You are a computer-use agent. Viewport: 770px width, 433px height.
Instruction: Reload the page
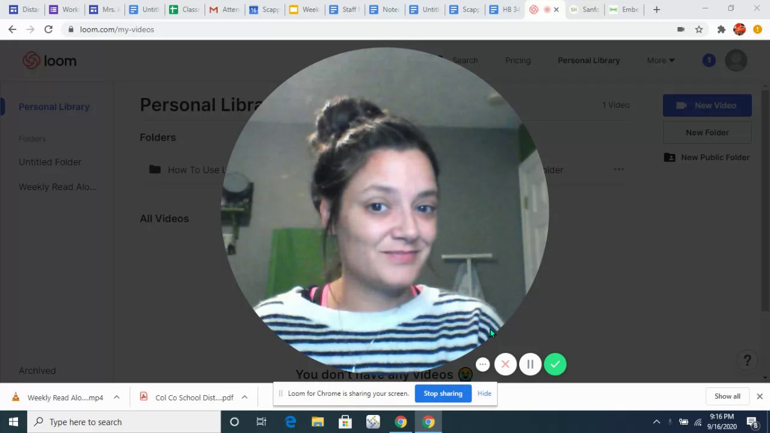48,29
